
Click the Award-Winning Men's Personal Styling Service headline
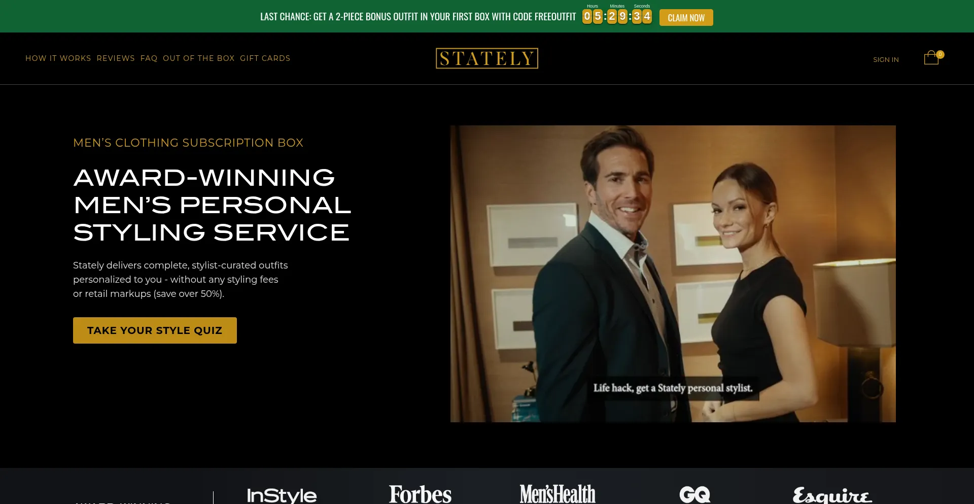point(212,205)
